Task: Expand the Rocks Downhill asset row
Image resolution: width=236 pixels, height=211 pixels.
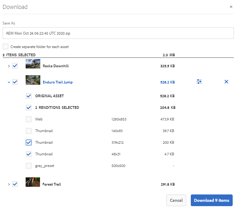Action: coord(9,66)
